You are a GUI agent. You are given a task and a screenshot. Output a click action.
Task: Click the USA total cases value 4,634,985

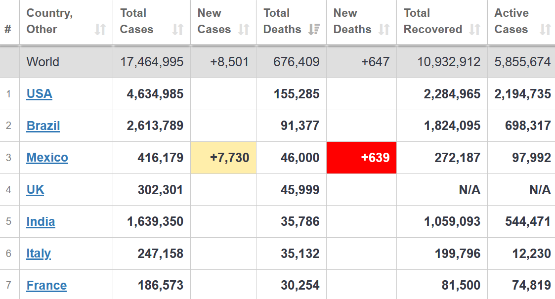click(x=155, y=94)
